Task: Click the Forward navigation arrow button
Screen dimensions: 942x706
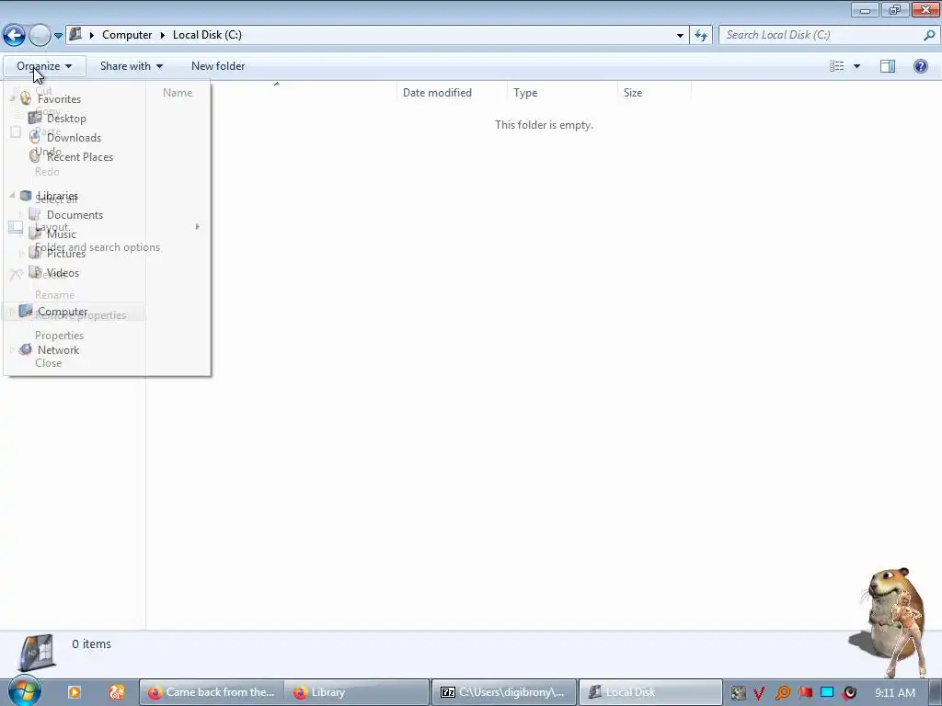Action: [40, 36]
